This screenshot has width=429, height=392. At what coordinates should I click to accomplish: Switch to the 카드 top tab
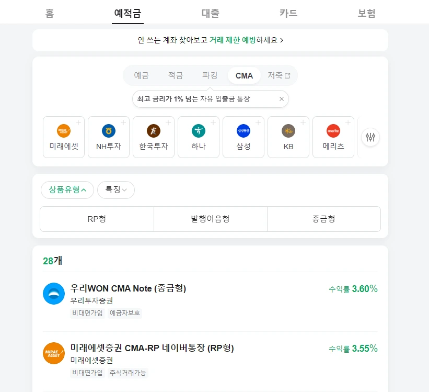[288, 14]
